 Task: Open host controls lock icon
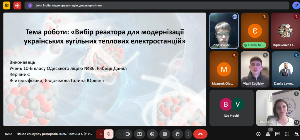296,134
